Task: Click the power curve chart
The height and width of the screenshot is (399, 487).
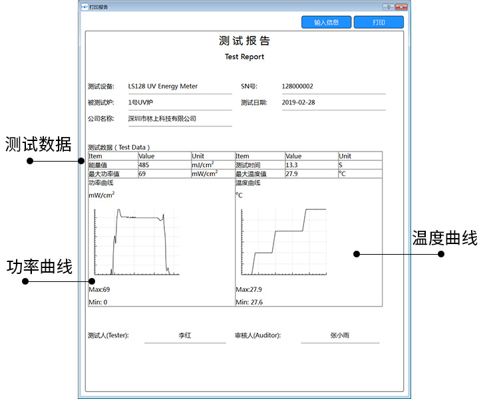Action: click(136, 242)
